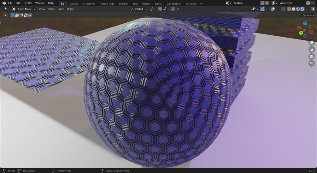Image resolution: width=317 pixels, height=173 pixels.
Task: Open the editor type dropdown
Action: click(6, 9)
